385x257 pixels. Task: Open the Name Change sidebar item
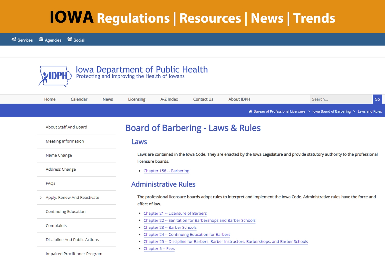pos(59,155)
